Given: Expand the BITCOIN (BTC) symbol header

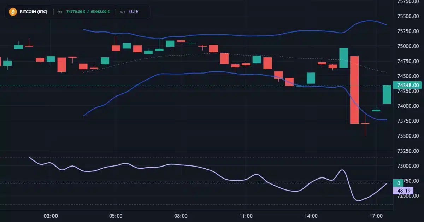Looking at the screenshot, I should 34,11.
